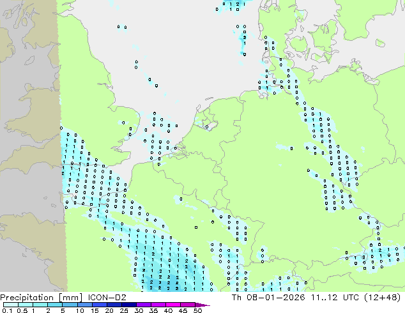Select the 40–45 mm magenta legend swatch

(173, 305)
